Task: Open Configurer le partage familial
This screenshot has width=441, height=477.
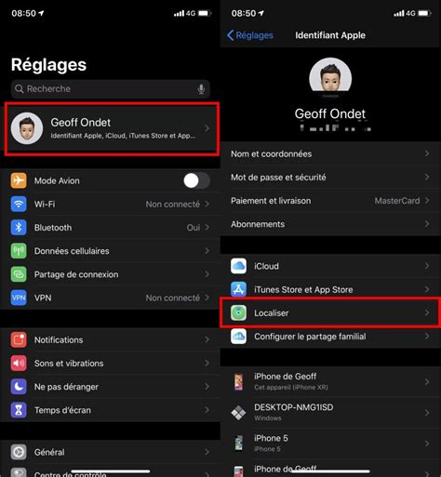Action: (x=330, y=337)
